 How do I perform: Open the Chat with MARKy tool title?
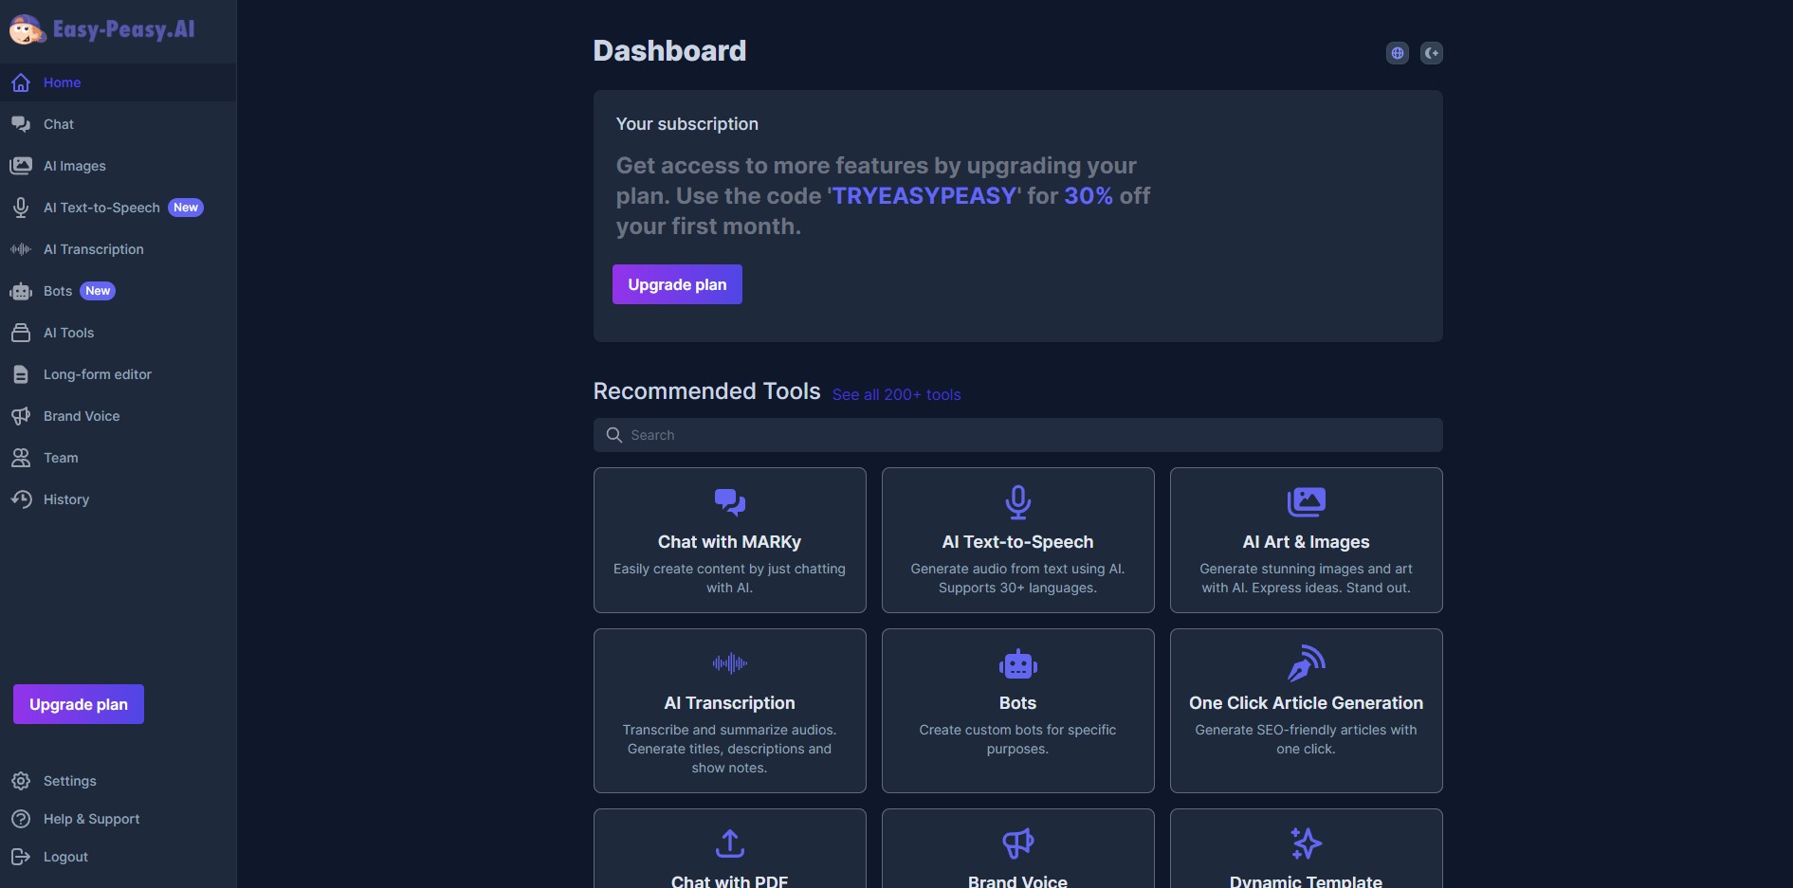pyautogui.click(x=730, y=542)
